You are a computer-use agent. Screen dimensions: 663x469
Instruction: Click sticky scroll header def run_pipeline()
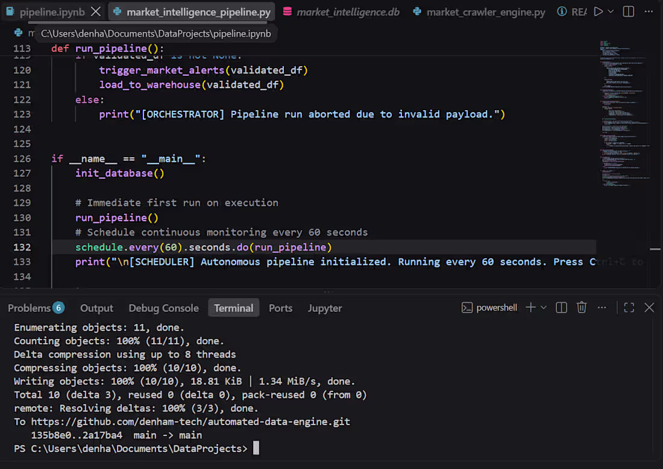(x=107, y=48)
